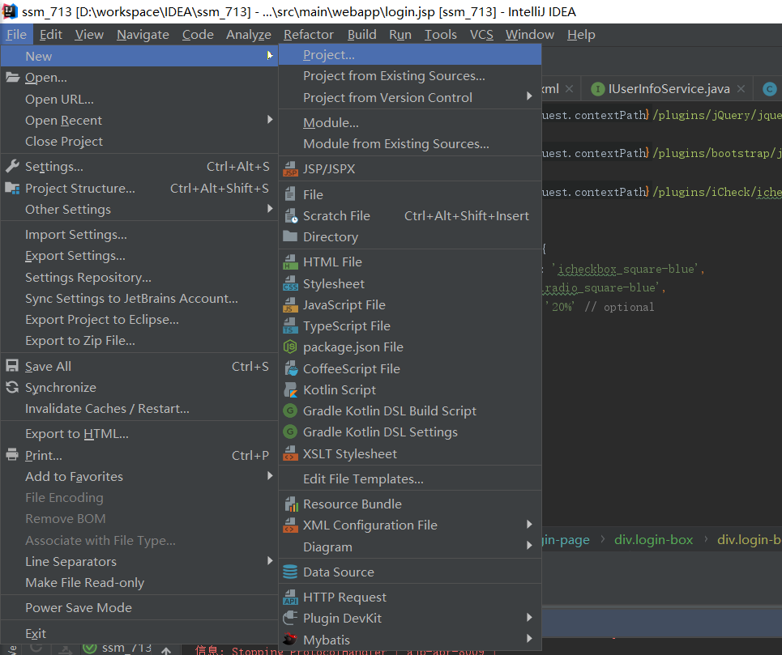The width and height of the screenshot is (782, 655).
Task: Click the Print printer icon
Action: [12, 455]
